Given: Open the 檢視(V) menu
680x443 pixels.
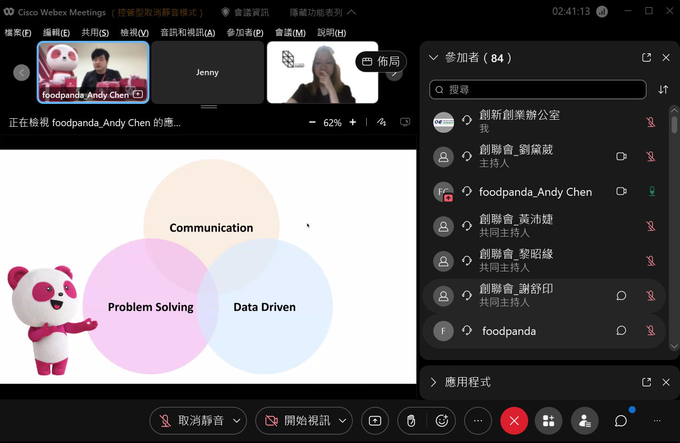Looking at the screenshot, I should [135, 32].
